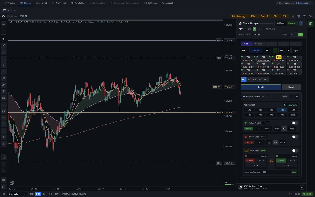315x197 pixels.
Task: Select Stop Loss LOD option
Action: click(276, 142)
